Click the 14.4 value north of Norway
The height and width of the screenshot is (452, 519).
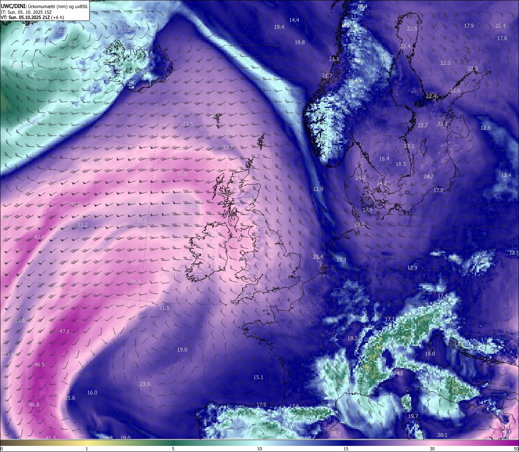(294, 20)
